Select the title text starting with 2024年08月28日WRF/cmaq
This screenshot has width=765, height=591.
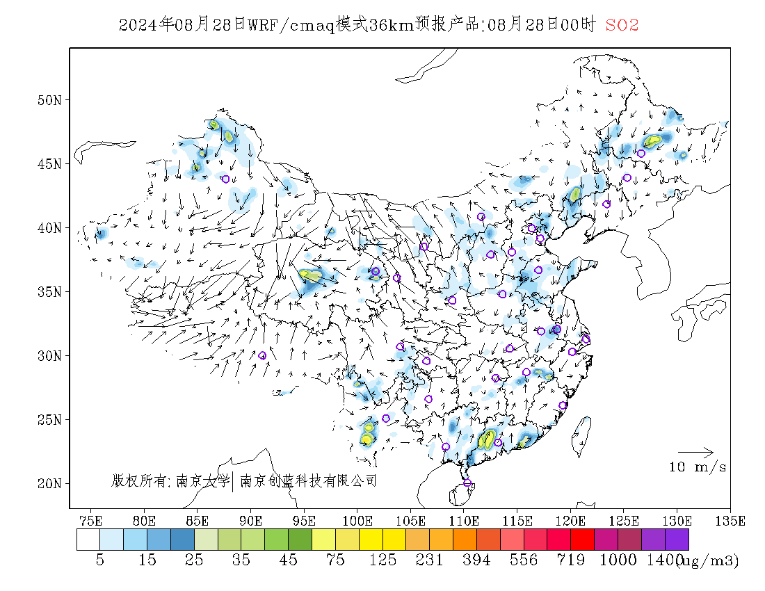tap(357, 24)
